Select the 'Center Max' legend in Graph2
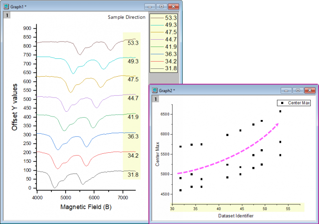Image resolution: width=319 pixels, height=224 pixels. click(x=294, y=103)
